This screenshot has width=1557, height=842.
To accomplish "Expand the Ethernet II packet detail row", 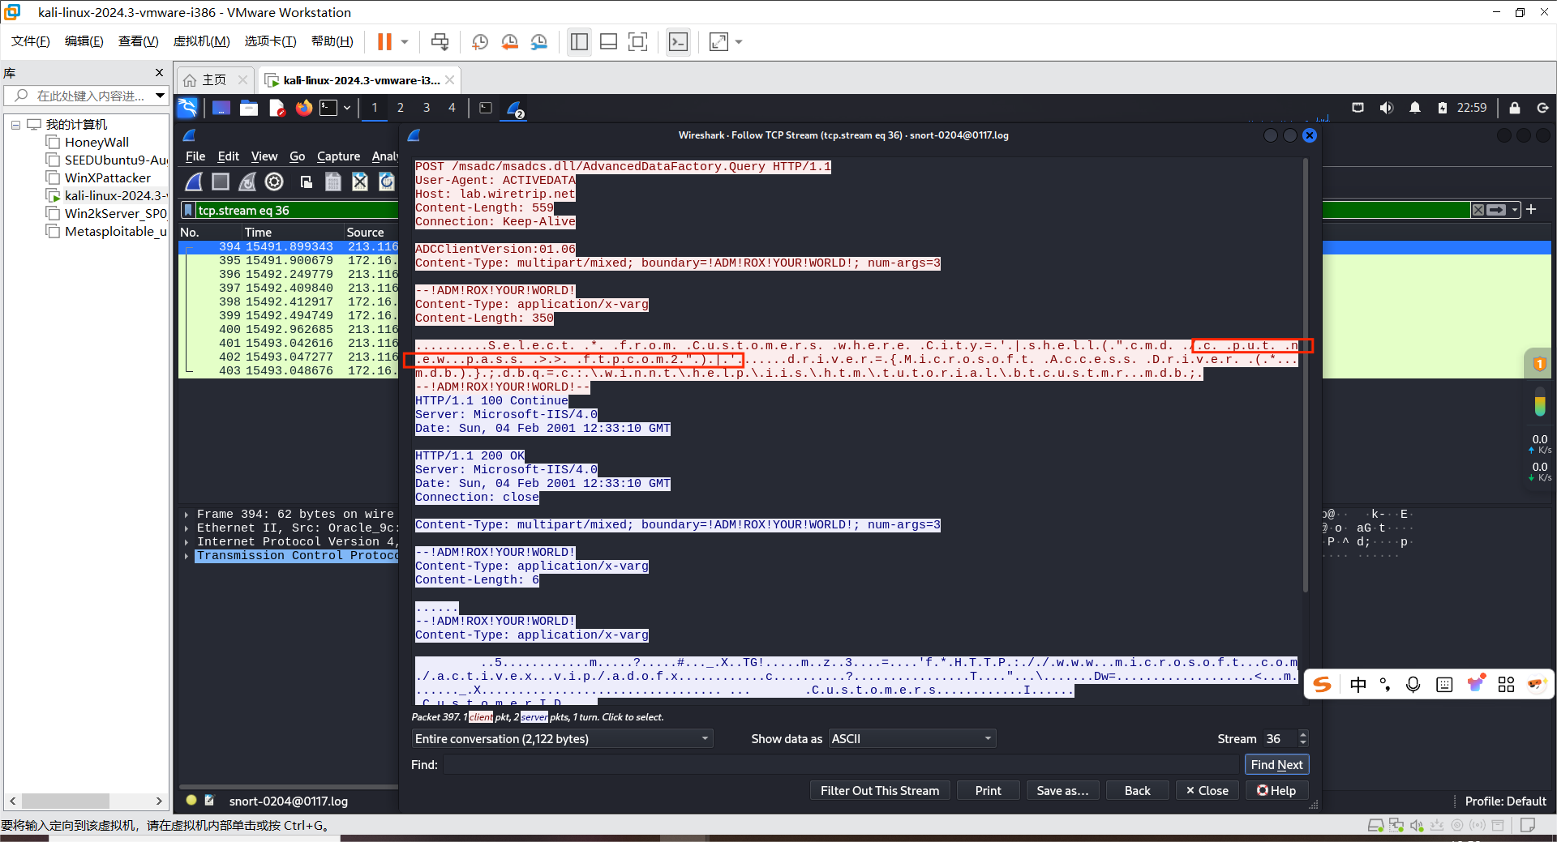I will [187, 528].
